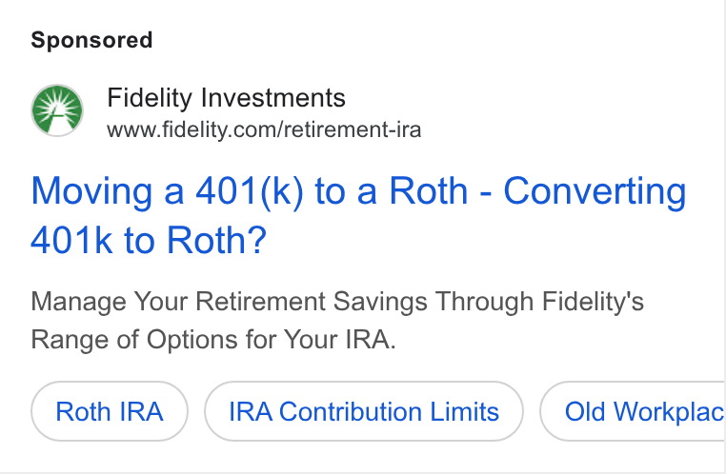Click the word Converting in the ad headline

click(595, 191)
